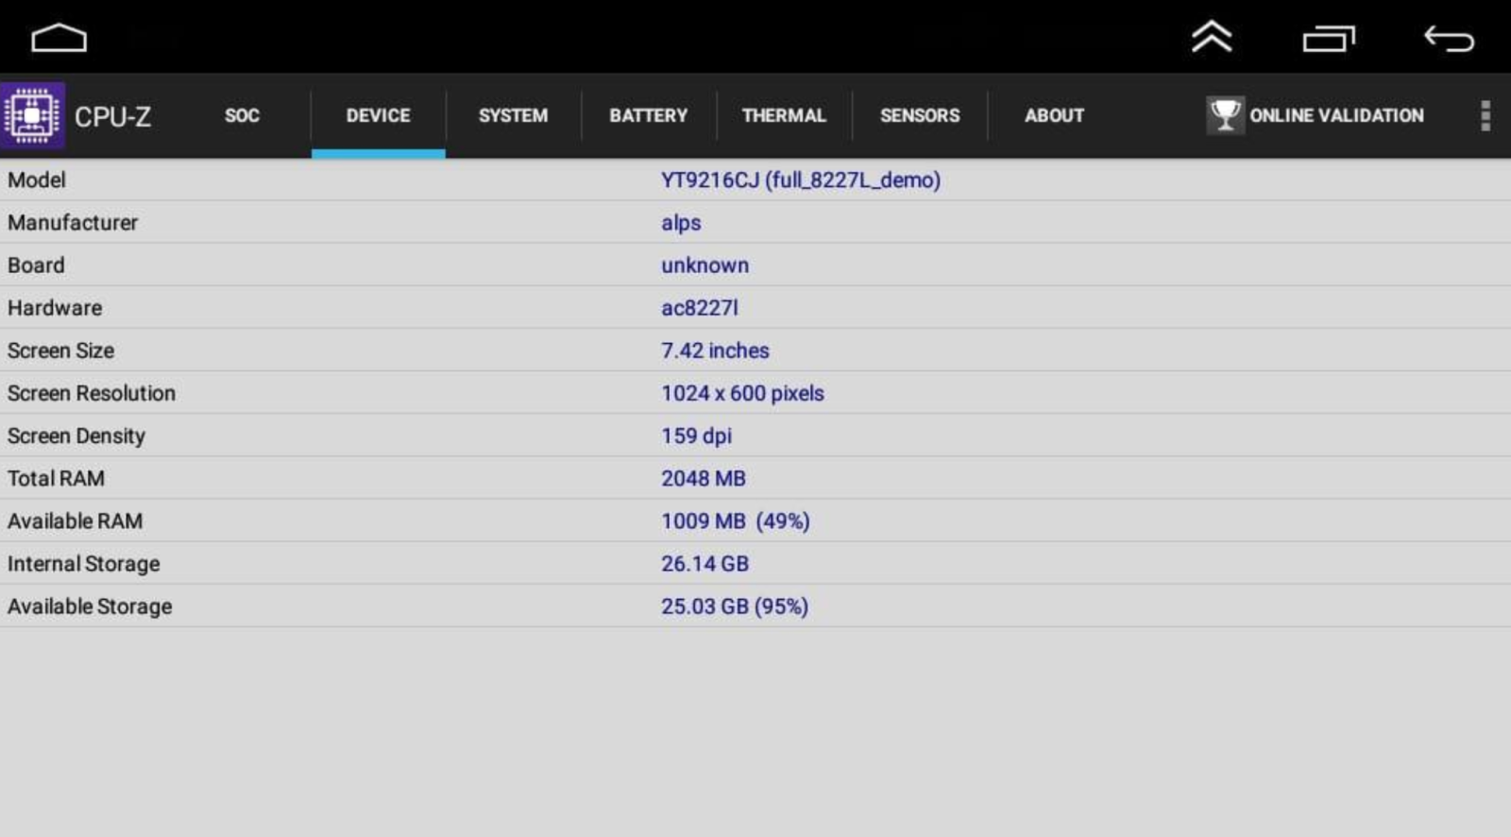Switch to the SOC tab

coord(242,115)
